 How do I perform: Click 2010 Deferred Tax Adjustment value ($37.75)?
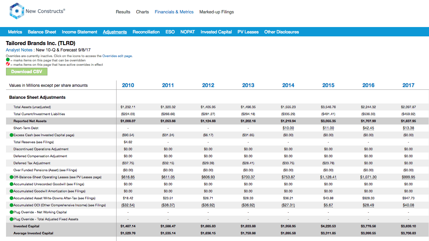[x=128, y=163]
